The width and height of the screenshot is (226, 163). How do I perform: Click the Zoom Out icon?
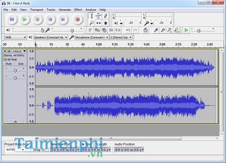pyautogui.click(x=163, y=30)
